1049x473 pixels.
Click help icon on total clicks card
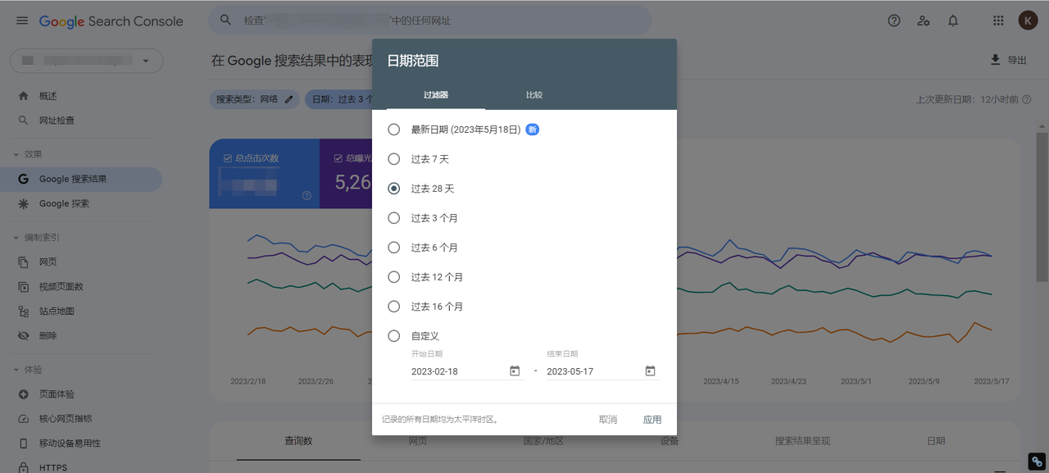click(x=307, y=195)
